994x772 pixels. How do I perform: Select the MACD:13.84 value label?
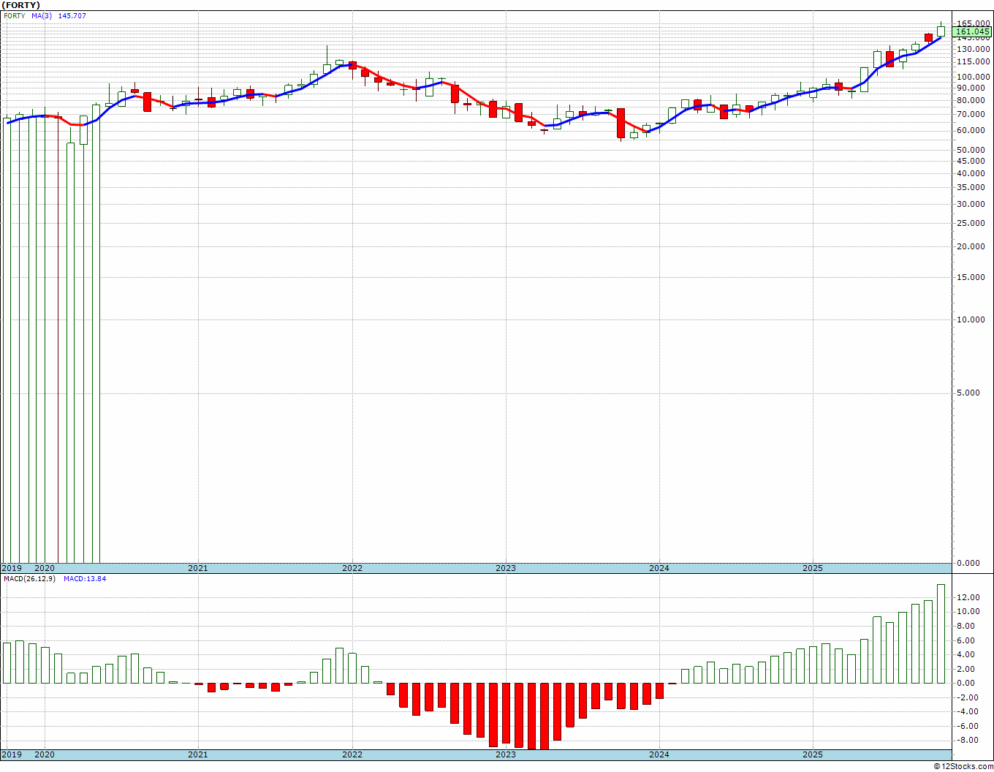pyautogui.click(x=85, y=579)
